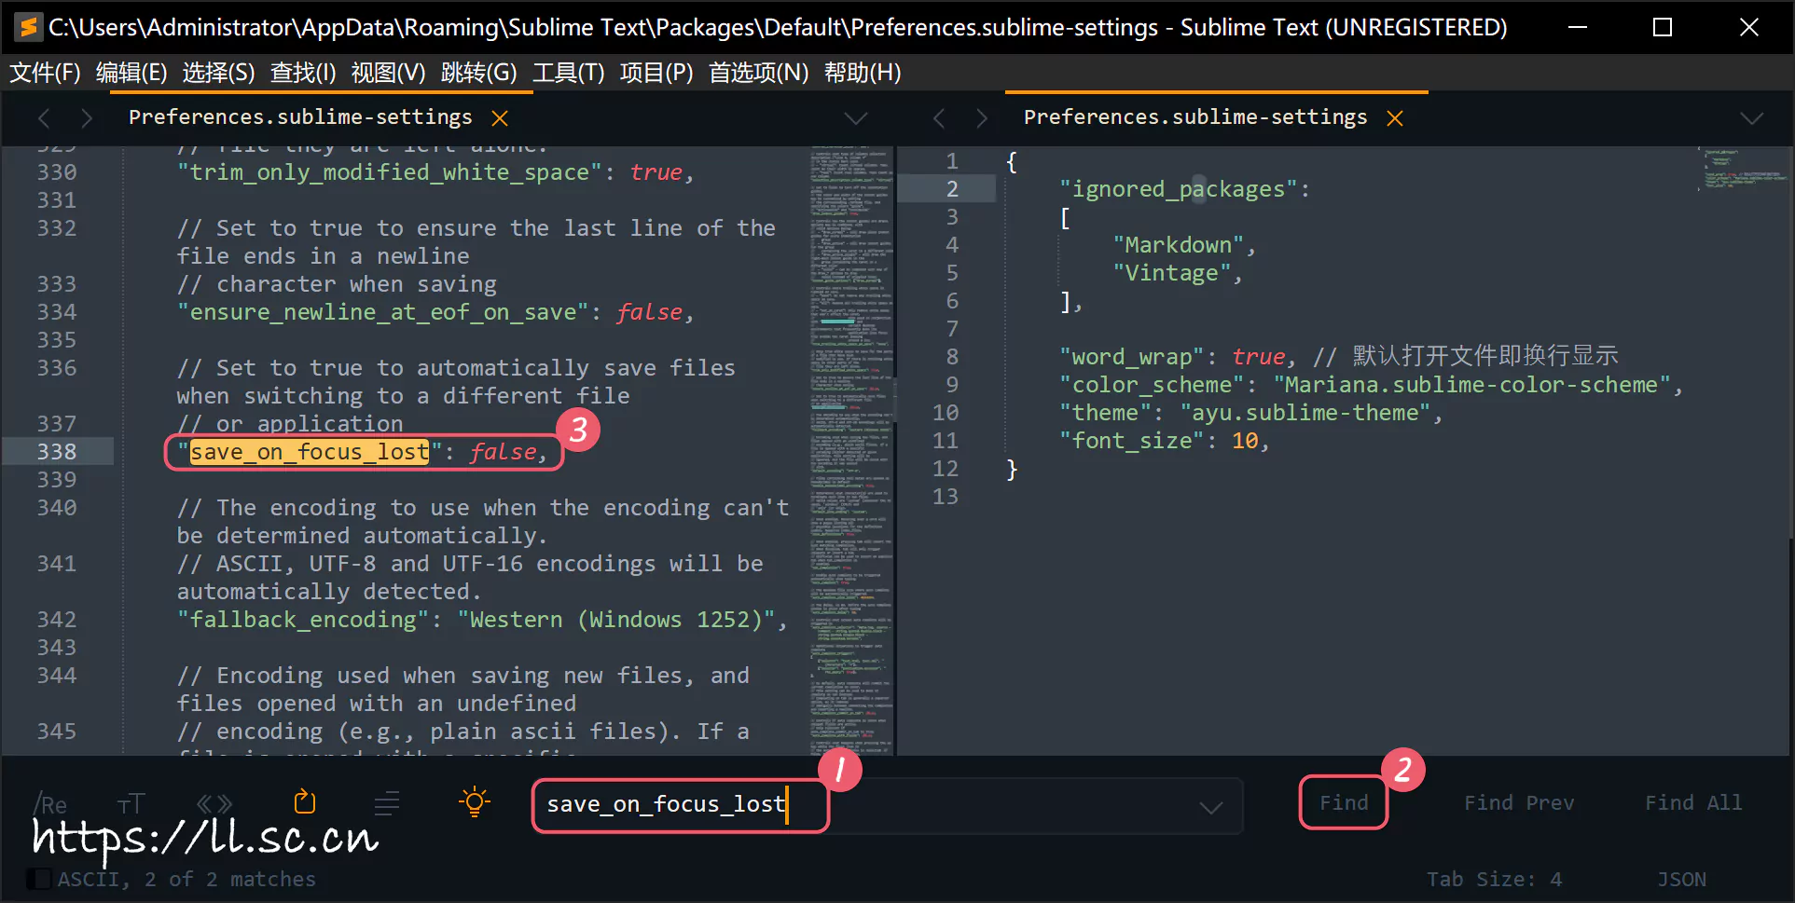Click the in-selection search icon
Screen dimensions: 1795x903
click(387, 802)
